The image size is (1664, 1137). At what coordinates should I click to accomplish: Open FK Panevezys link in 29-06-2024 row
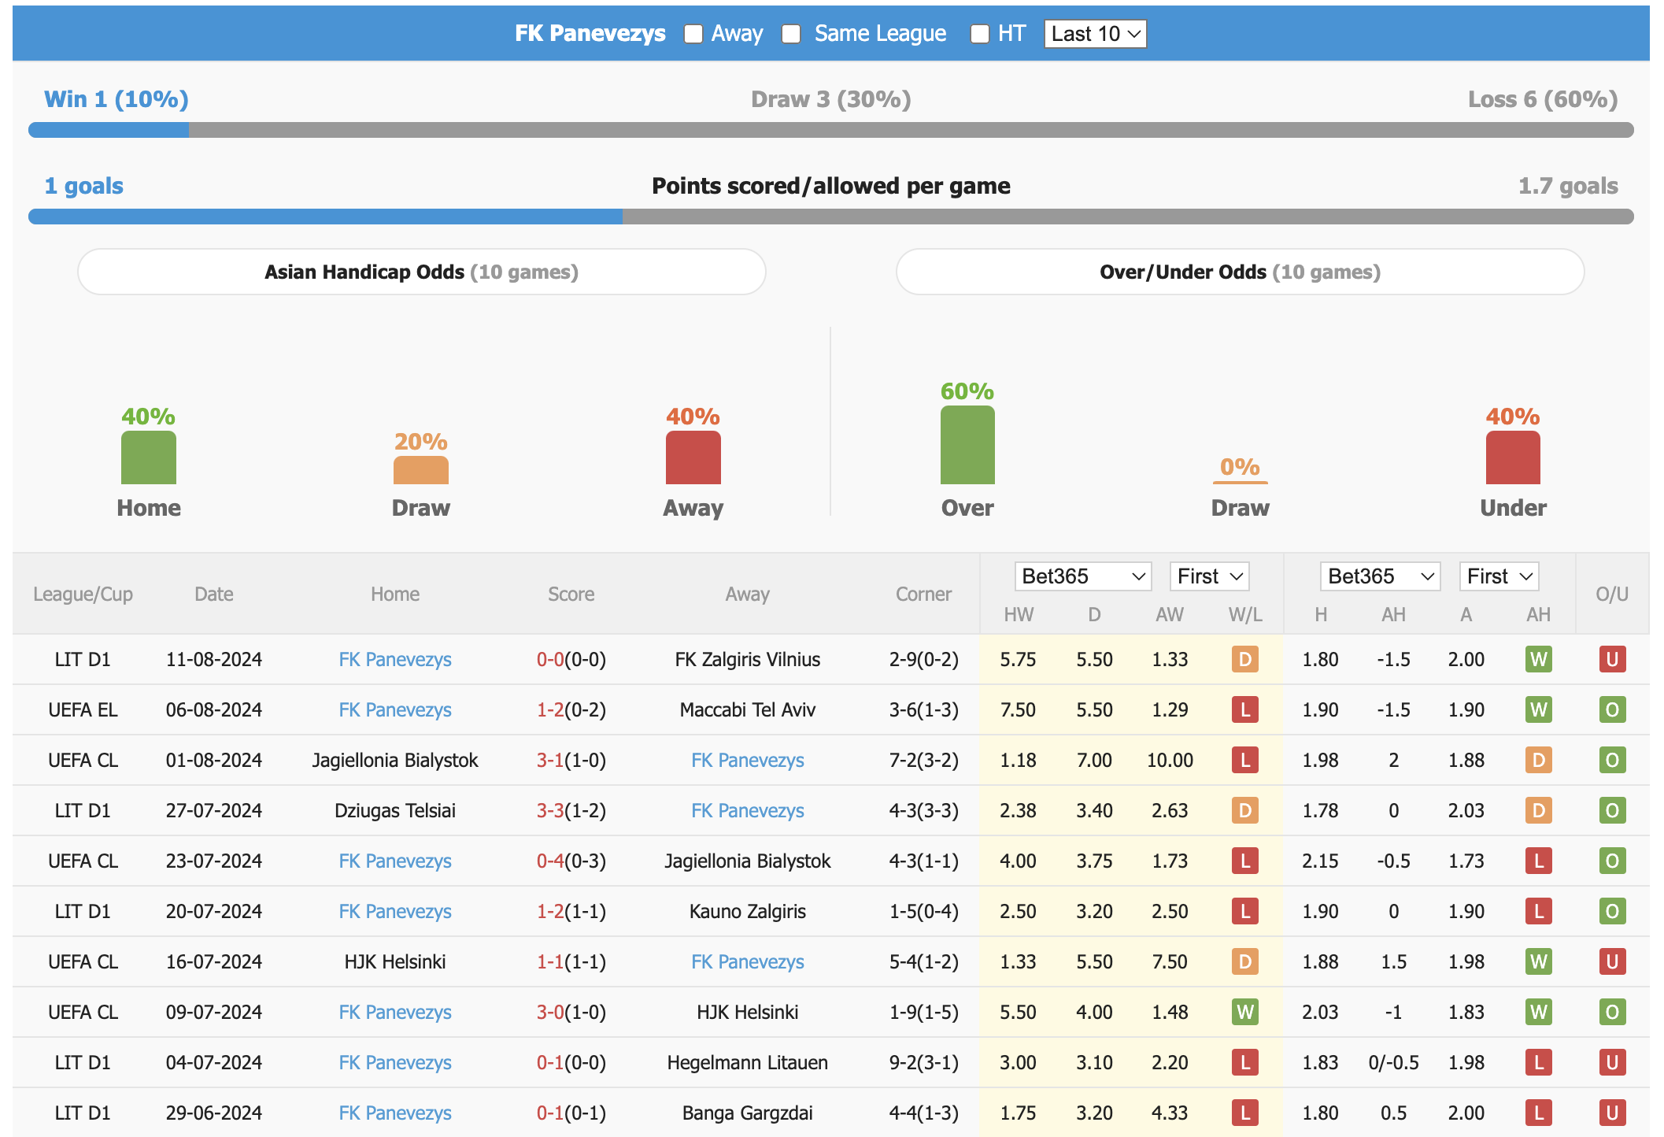point(395,1113)
